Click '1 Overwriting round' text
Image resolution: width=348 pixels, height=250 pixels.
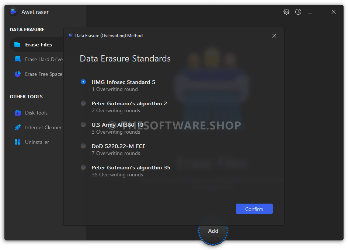(115, 89)
